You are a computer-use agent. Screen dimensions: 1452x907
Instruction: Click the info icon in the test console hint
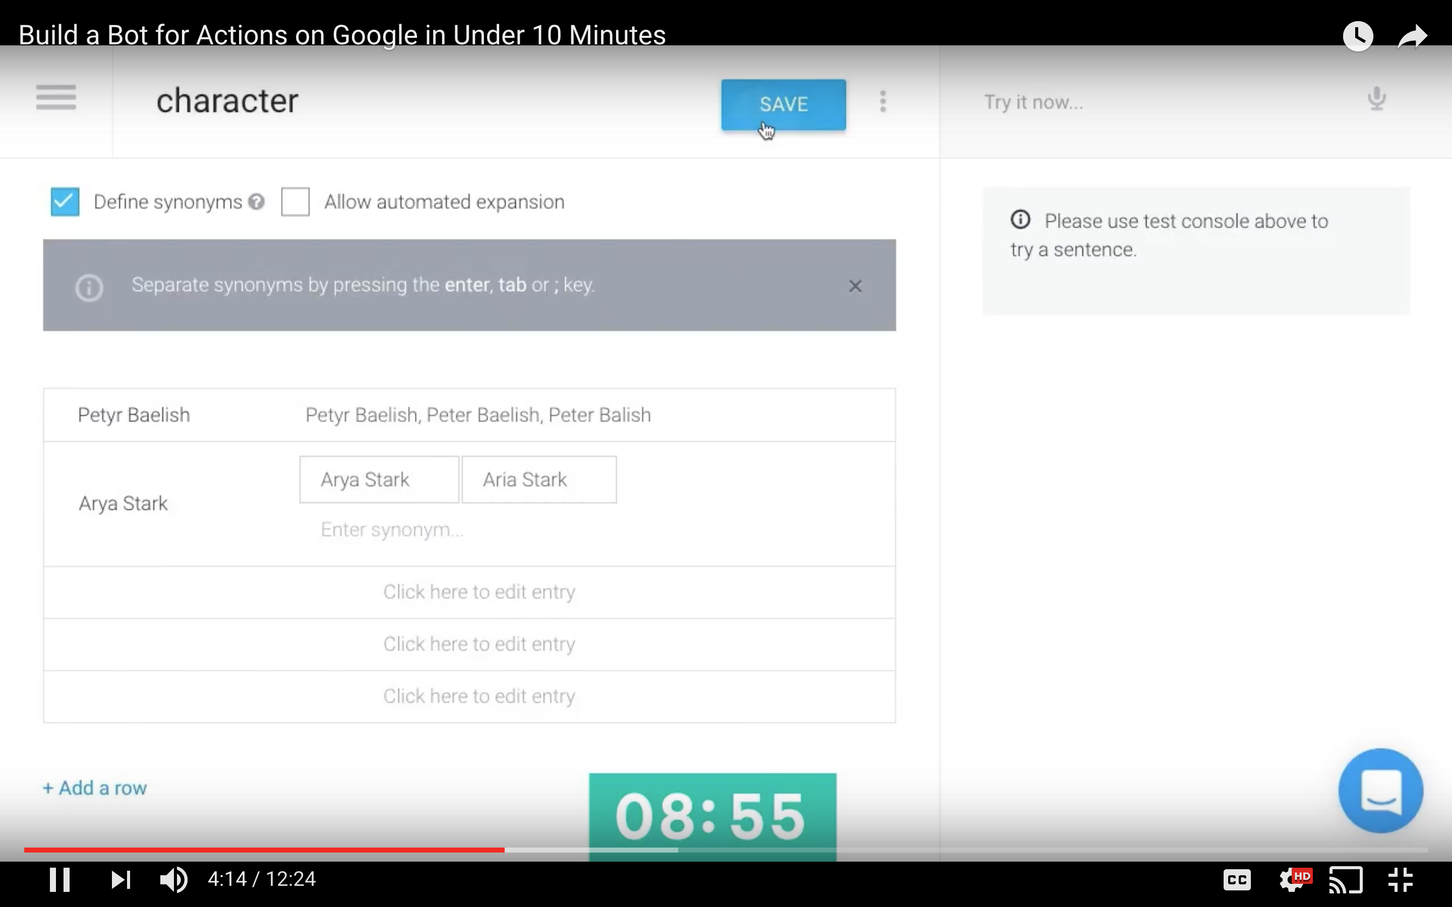(1020, 220)
